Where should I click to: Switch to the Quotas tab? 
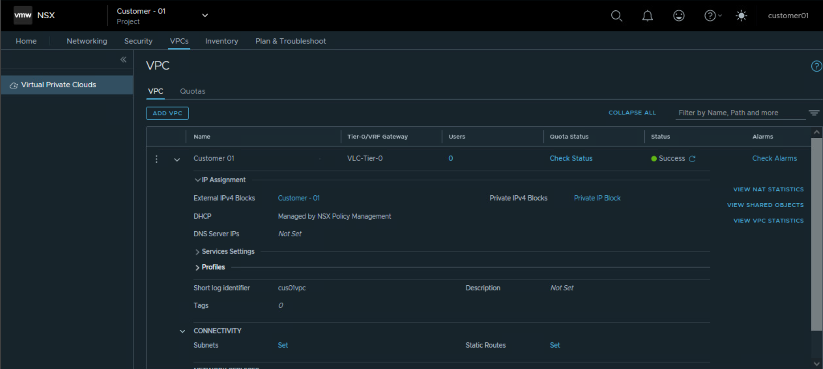click(192, 91)
